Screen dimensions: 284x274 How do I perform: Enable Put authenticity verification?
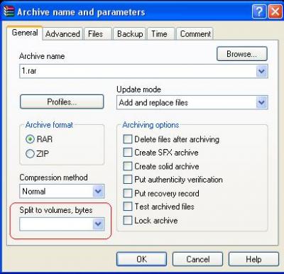tap(128, 180)
